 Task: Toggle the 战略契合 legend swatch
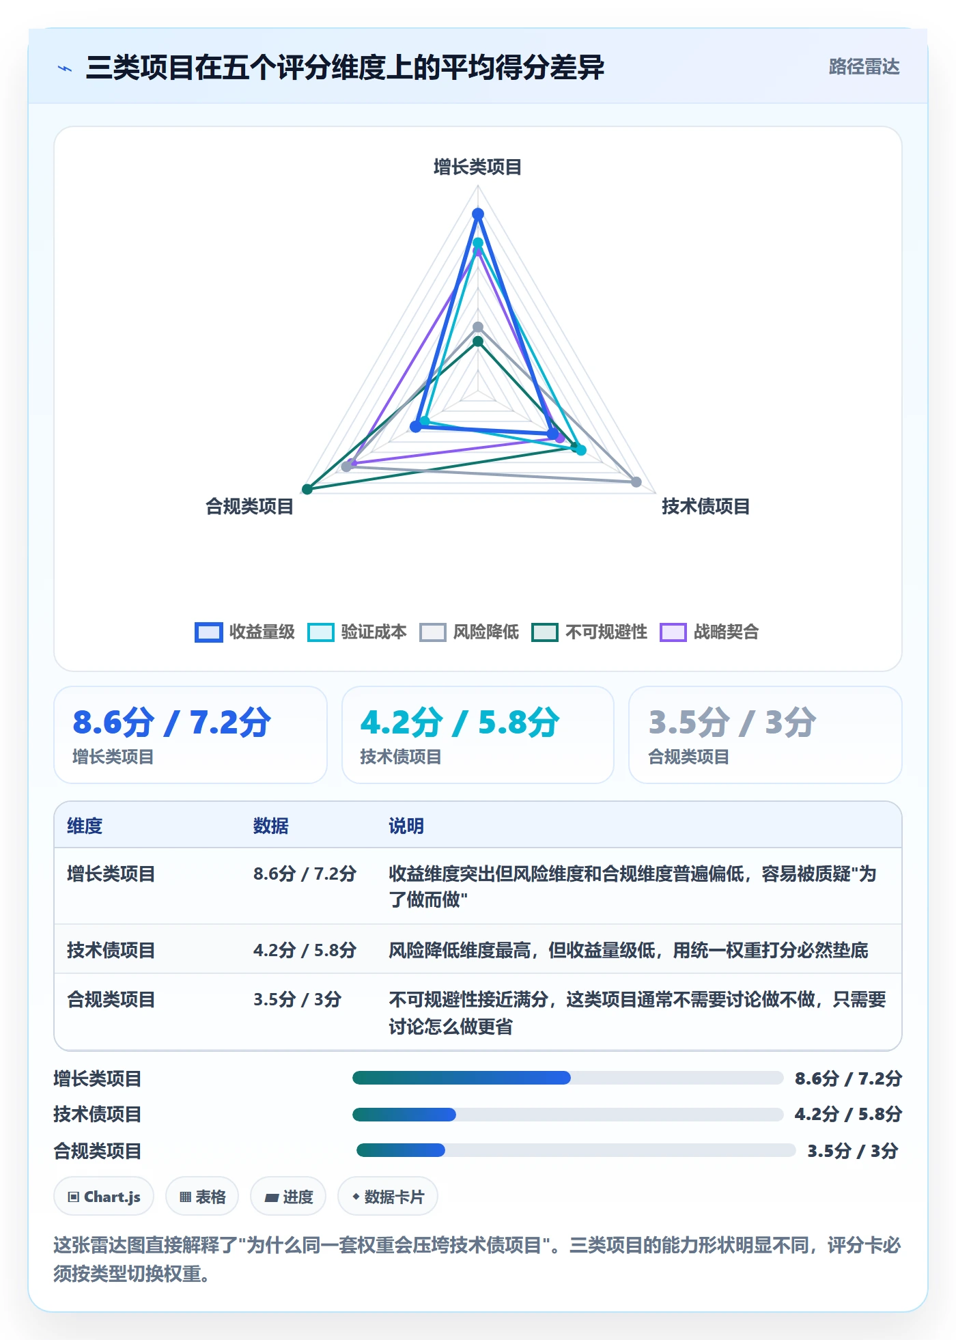673,632
